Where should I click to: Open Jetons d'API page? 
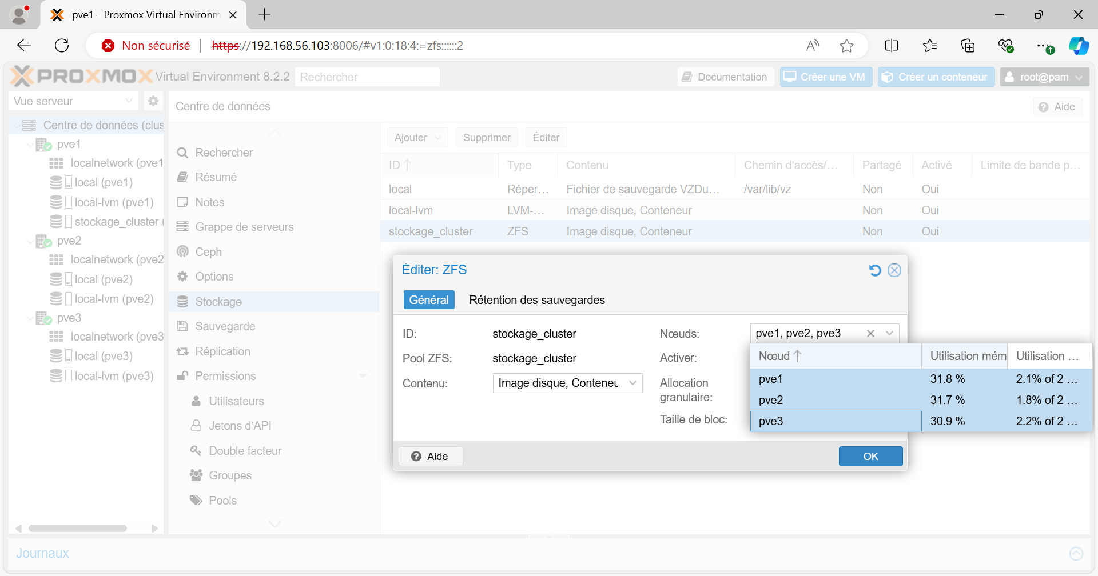click(274, 426)
